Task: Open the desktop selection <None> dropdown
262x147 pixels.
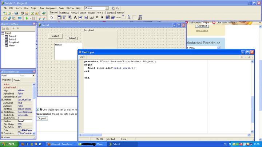Action: click(x=107, y=8)
